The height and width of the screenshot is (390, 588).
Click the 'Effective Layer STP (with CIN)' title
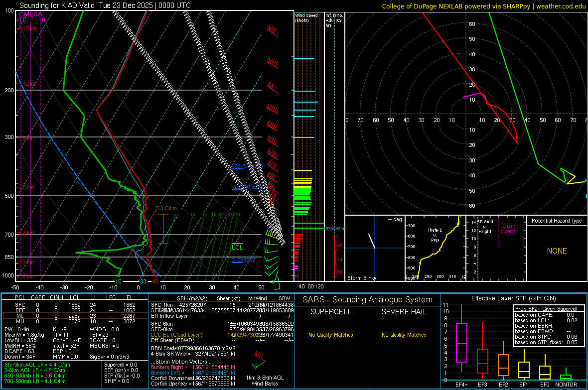[513, 298]
